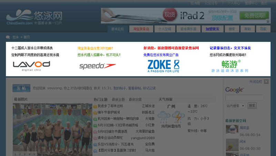Click the Google 搜索 submit button
The width and height of the screenshot is (276, 156).
(252, 105)
